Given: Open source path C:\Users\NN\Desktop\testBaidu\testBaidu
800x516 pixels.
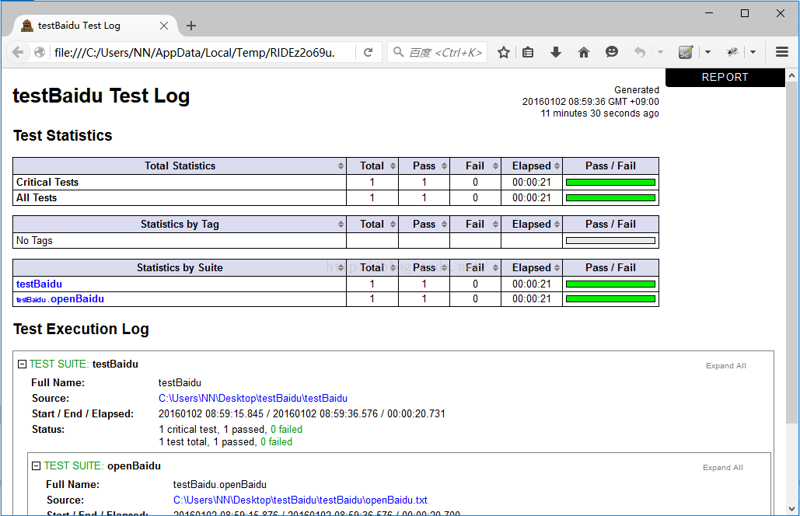Looking at the screenshot, I should [253, 398].
